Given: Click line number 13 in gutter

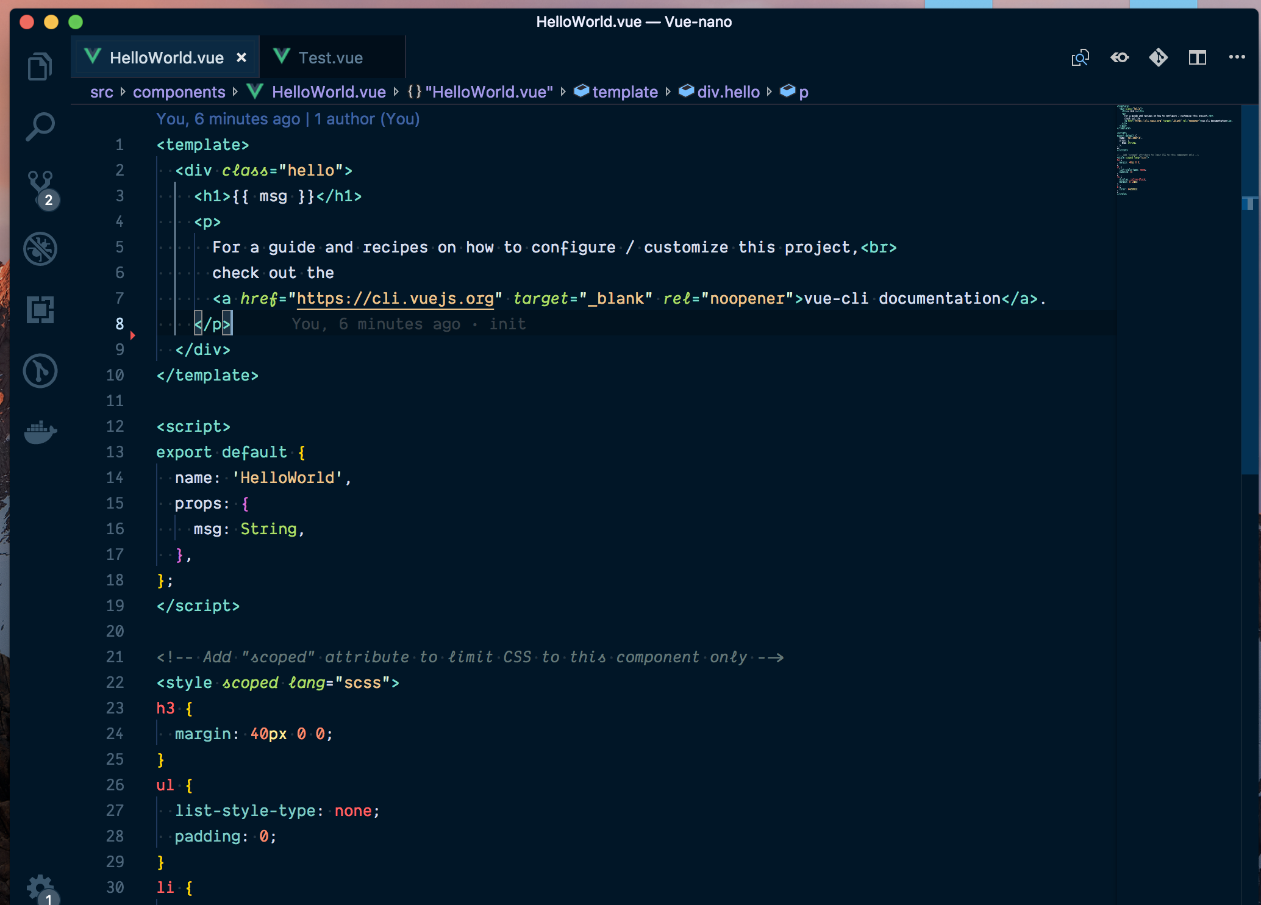Looking at the screenshot, I should tap(115, 452).
